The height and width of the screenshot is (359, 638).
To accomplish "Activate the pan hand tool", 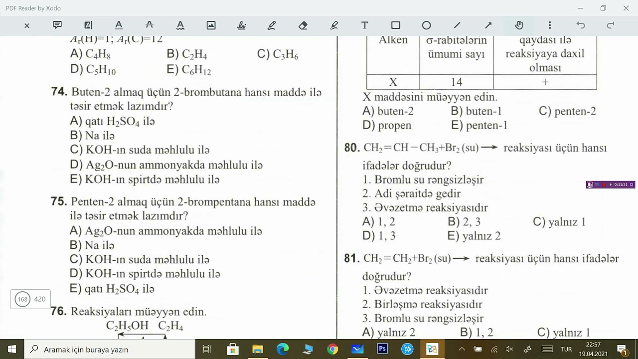I will (x=519, y=25).
